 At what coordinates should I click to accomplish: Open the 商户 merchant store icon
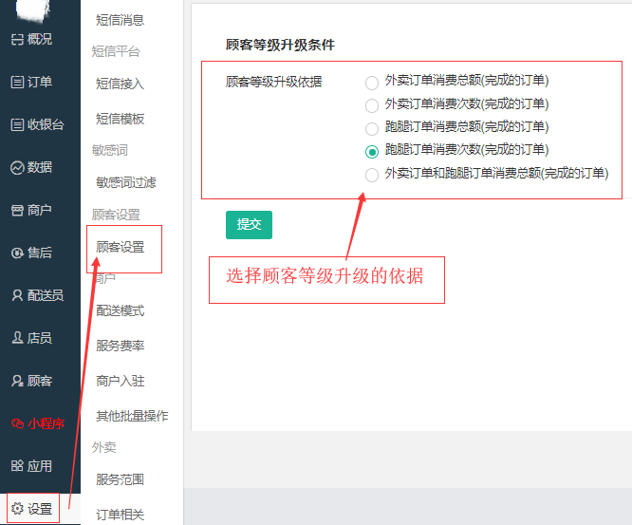(x=17, y=210)
